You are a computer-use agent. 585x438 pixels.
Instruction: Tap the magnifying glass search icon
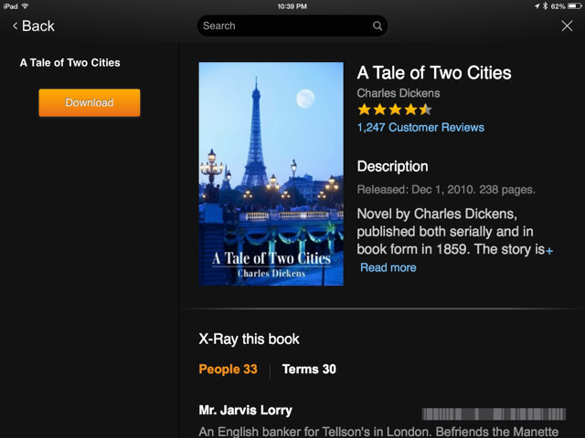378,26
